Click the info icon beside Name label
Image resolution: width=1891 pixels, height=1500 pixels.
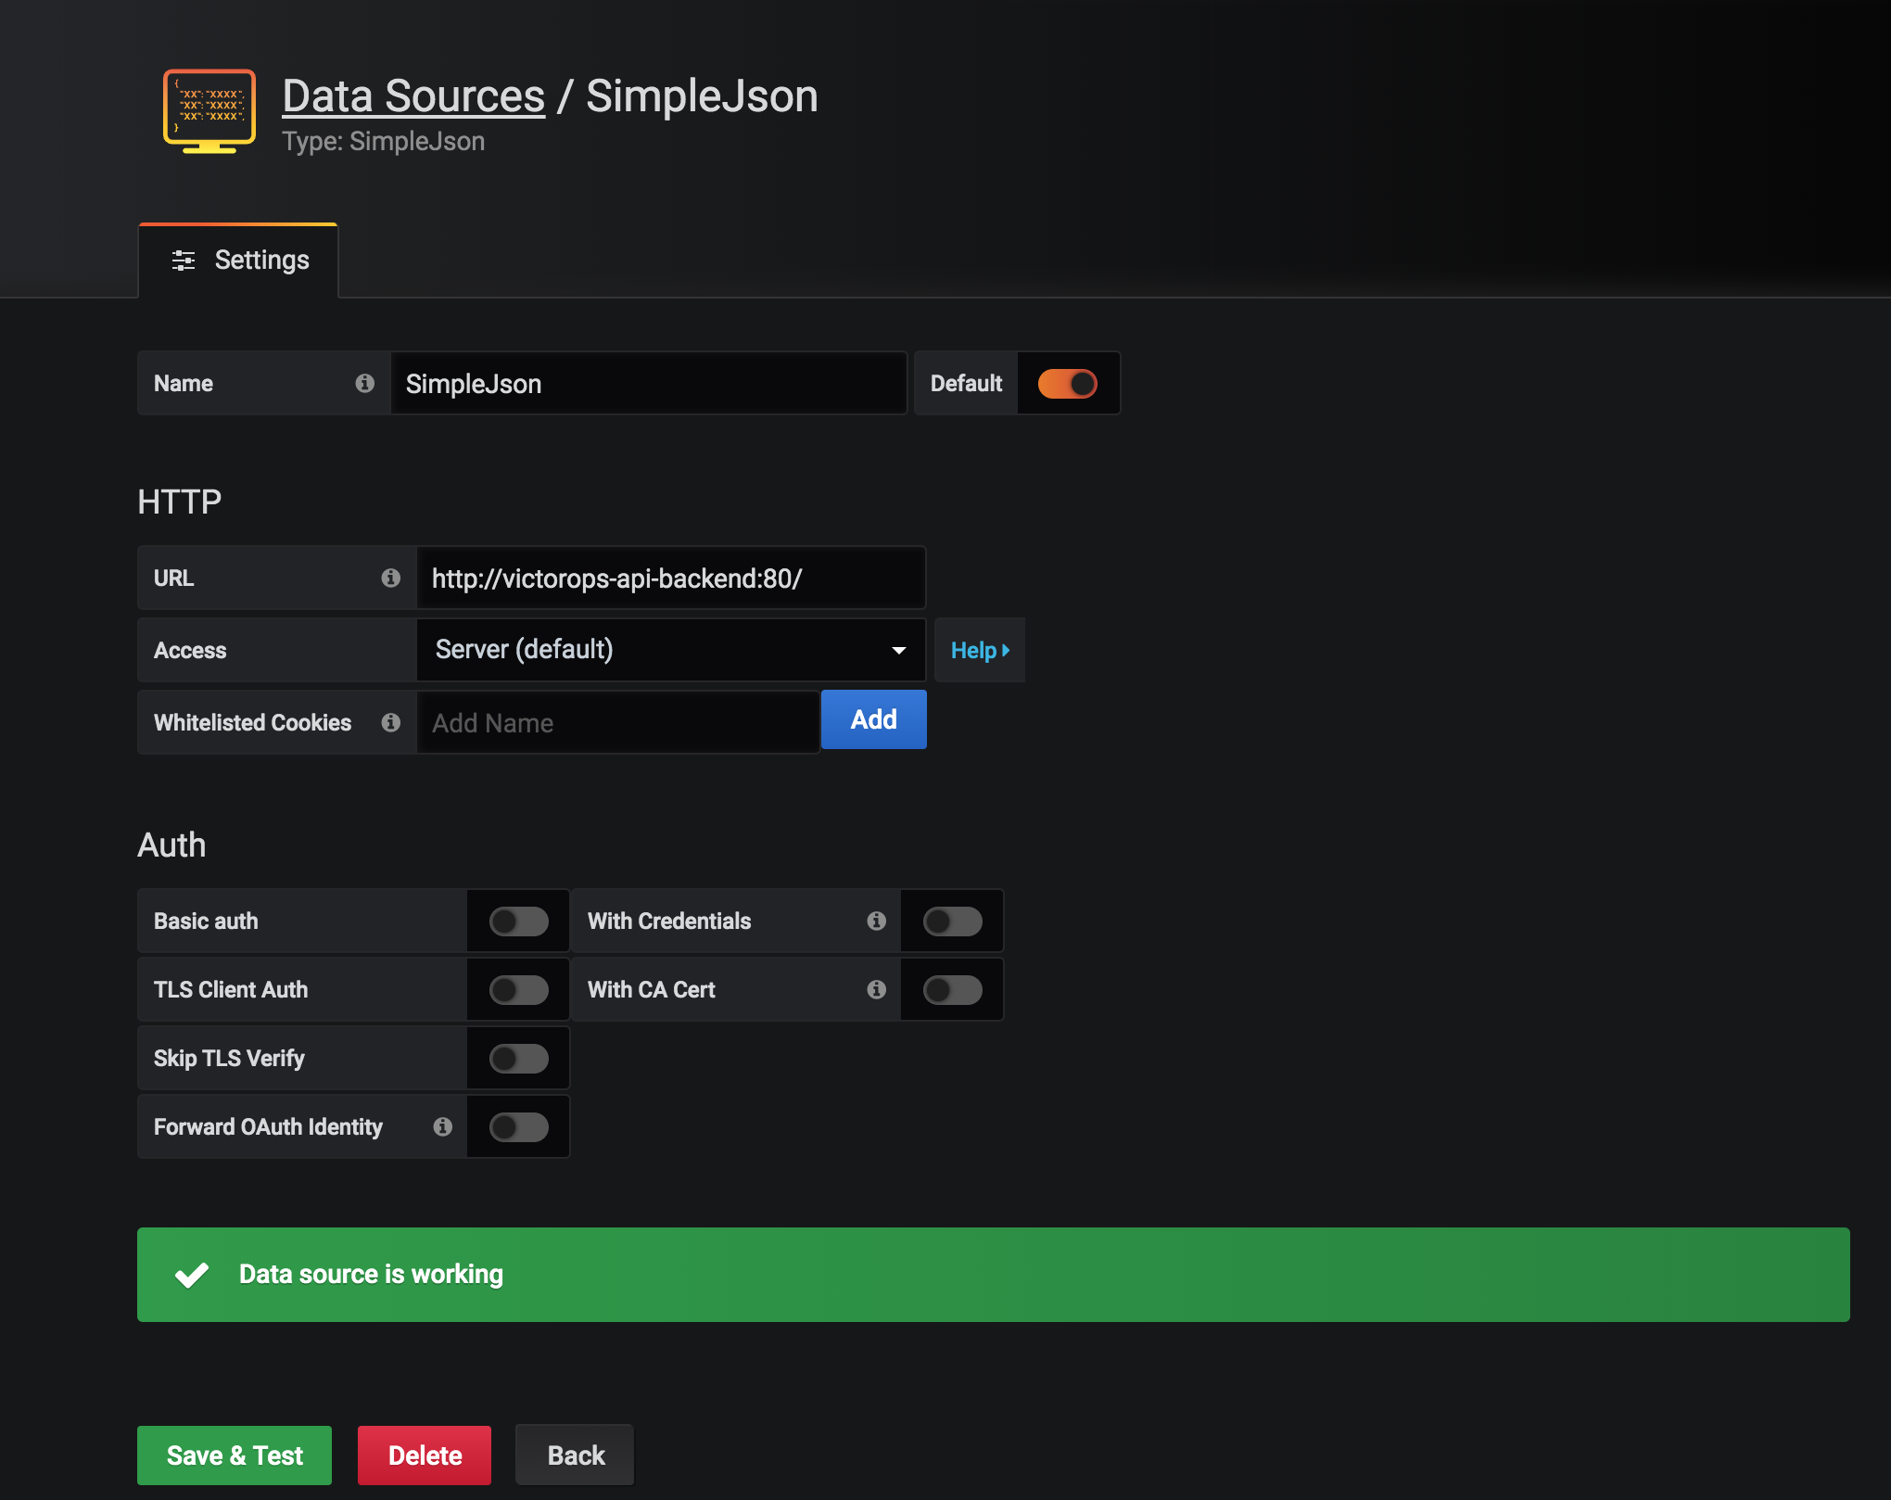coord(364,383)
